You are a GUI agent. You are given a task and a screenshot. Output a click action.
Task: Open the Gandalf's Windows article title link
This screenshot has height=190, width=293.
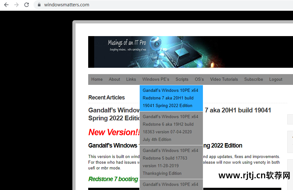(114, 114)
